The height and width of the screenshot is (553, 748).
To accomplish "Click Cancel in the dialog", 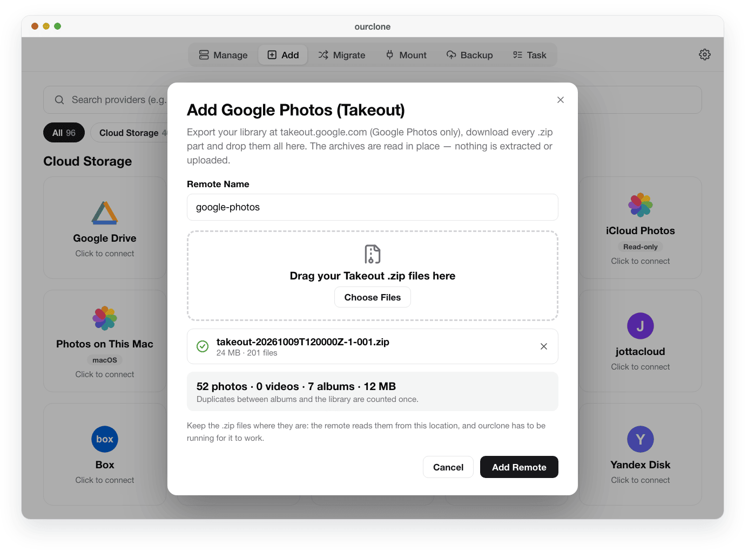I will (x=448, y=467).
